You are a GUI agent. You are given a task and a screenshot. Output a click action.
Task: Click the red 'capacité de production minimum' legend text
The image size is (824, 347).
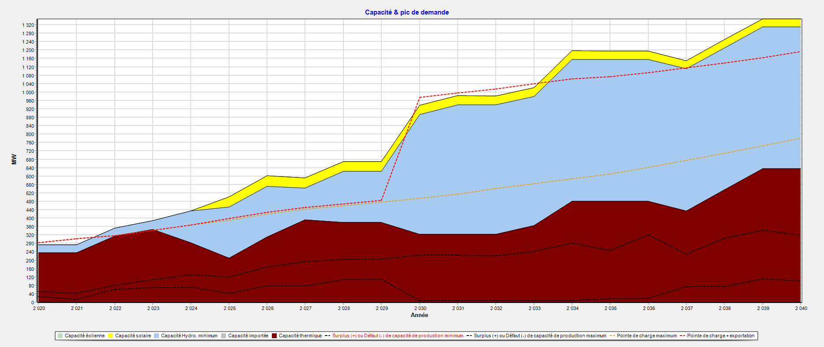click(x=427, y=336)
